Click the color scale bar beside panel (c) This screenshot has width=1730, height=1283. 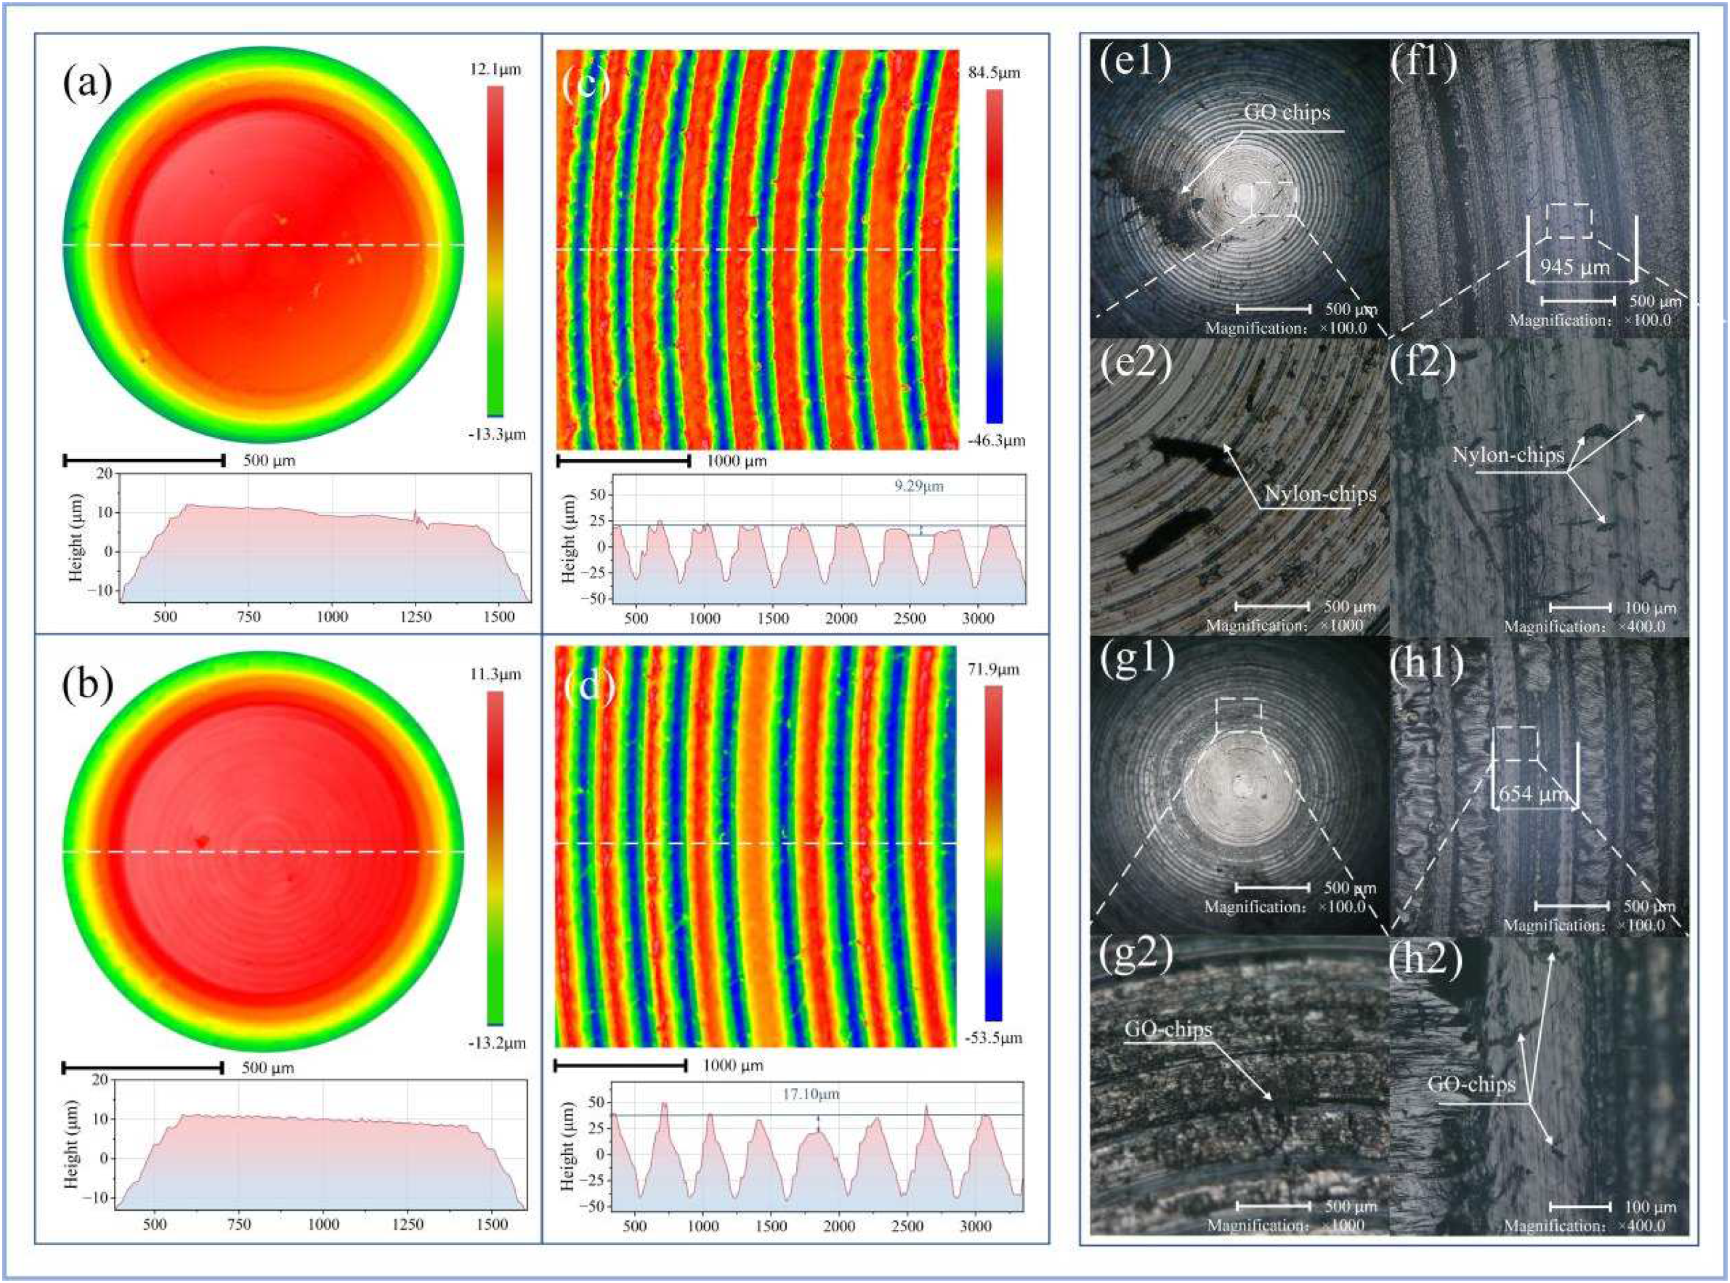994,255
